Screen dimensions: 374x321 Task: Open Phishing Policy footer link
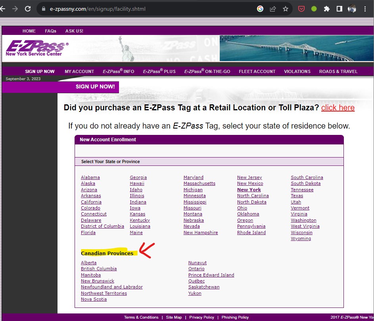pyautogui.click(x=235, y=317)
